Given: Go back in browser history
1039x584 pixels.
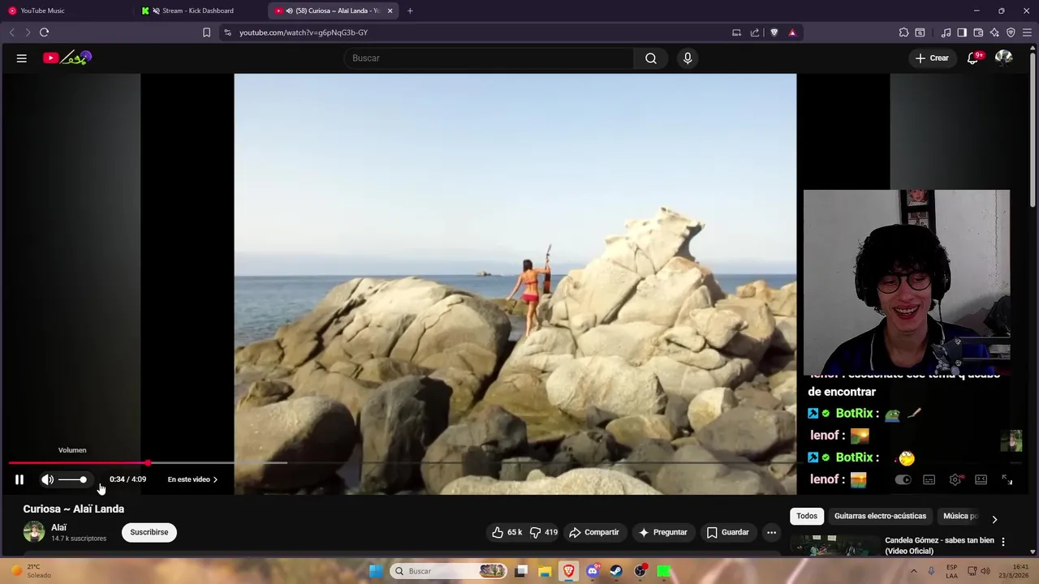Looking at the screenshot, I should [11, 32].
